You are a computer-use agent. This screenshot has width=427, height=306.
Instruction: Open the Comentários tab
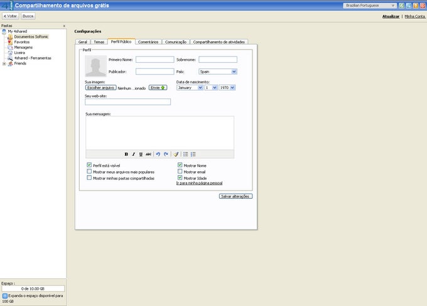pyautogui.click(x=148, y=42)
